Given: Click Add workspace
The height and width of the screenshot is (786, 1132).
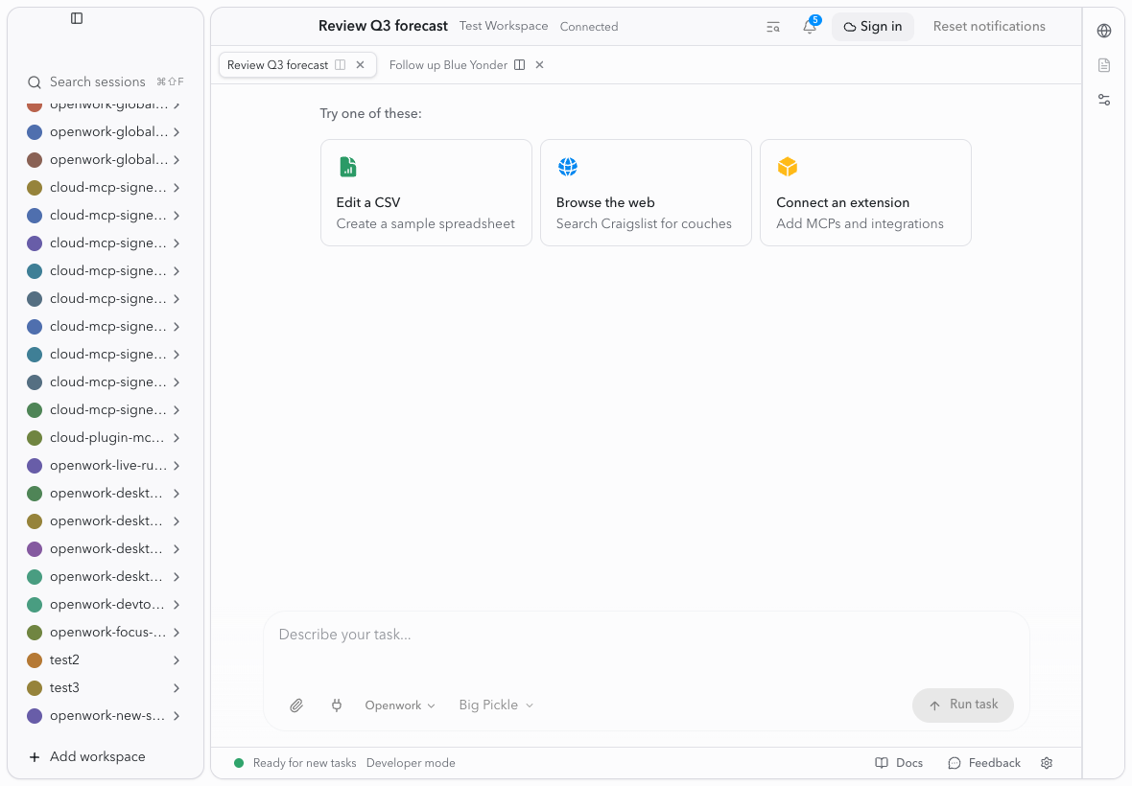Looking at the screenshot, I should [86, 756].
